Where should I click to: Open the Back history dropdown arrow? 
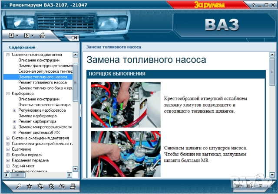[x=17, y=36]
